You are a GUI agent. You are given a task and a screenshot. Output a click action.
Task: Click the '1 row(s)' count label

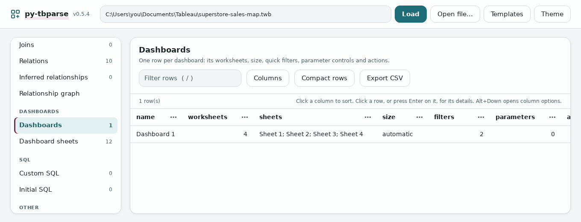point(150,101)
